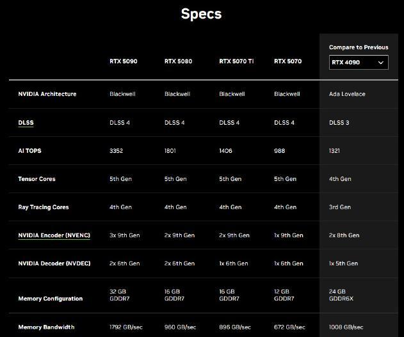
Task: Click the 3352 AI TOPS value
Action: [x=118, y=151]
